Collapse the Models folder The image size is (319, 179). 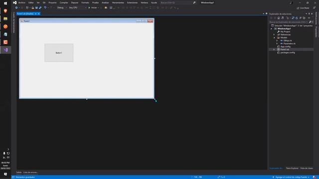click(274, 38)
